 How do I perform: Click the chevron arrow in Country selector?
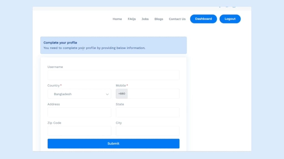[x=107, y=94]
